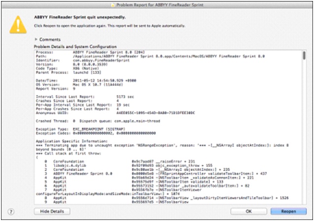Click the report details scrollbar thumb
Screen dimensions: 314x221
[x=304, y=56]
